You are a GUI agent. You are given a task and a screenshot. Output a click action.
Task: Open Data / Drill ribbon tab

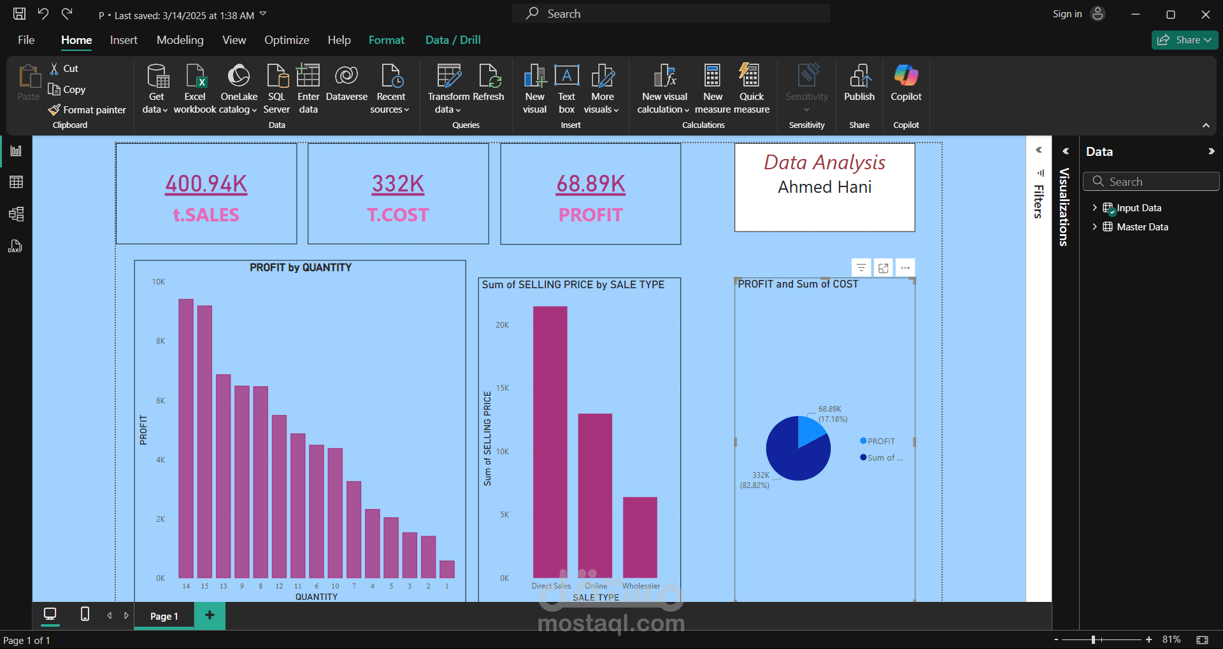pos(453,40)
